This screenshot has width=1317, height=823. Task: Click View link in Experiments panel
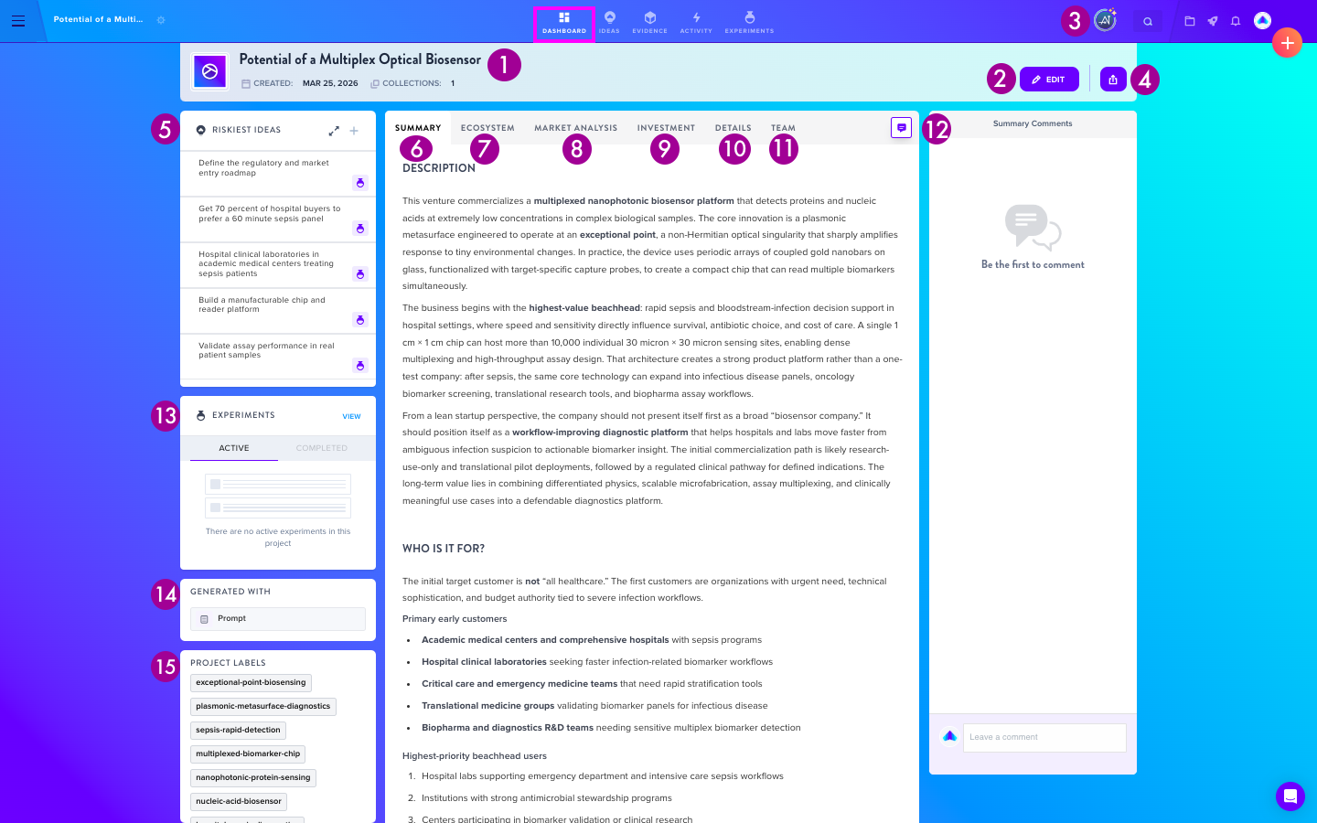coord(351,416)
